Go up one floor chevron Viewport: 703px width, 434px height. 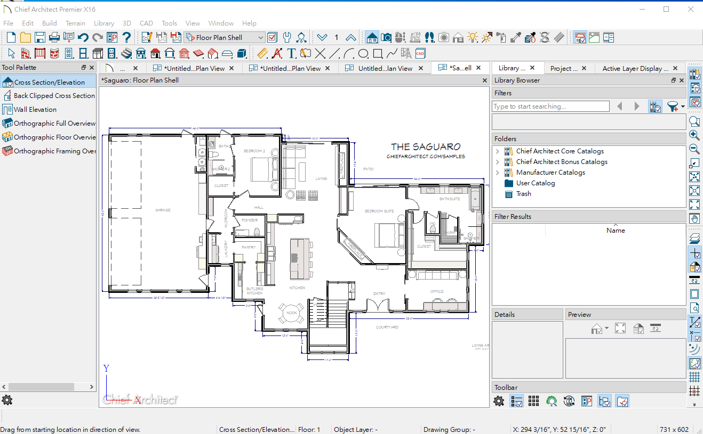(350, 37)
